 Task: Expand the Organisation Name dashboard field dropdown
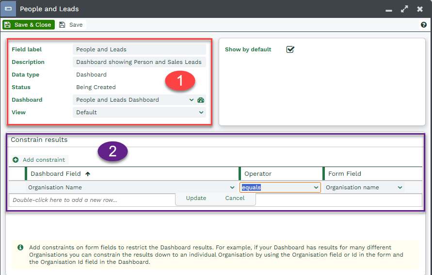point(232,187)
